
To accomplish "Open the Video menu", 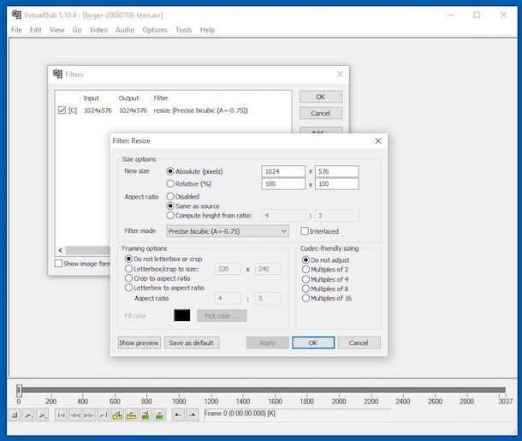I will point(98,30).
